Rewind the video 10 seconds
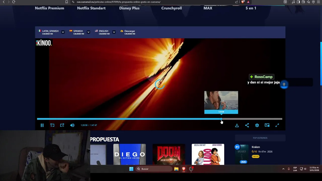 [52, 125]
